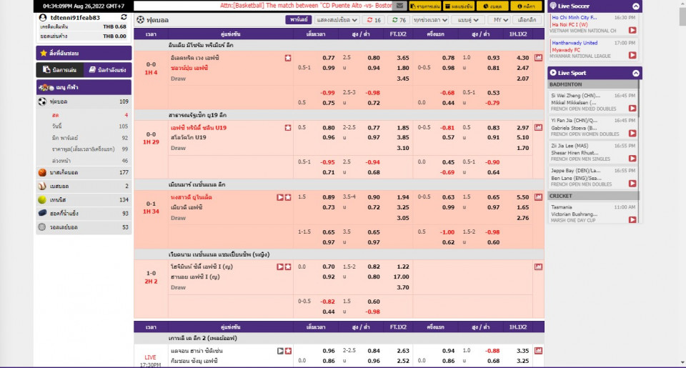This screenshot has height=368, width=686.
Task: Pick FT.1X2 odds 17.00 in the 2H 2 match
Action: pos(401,277)
